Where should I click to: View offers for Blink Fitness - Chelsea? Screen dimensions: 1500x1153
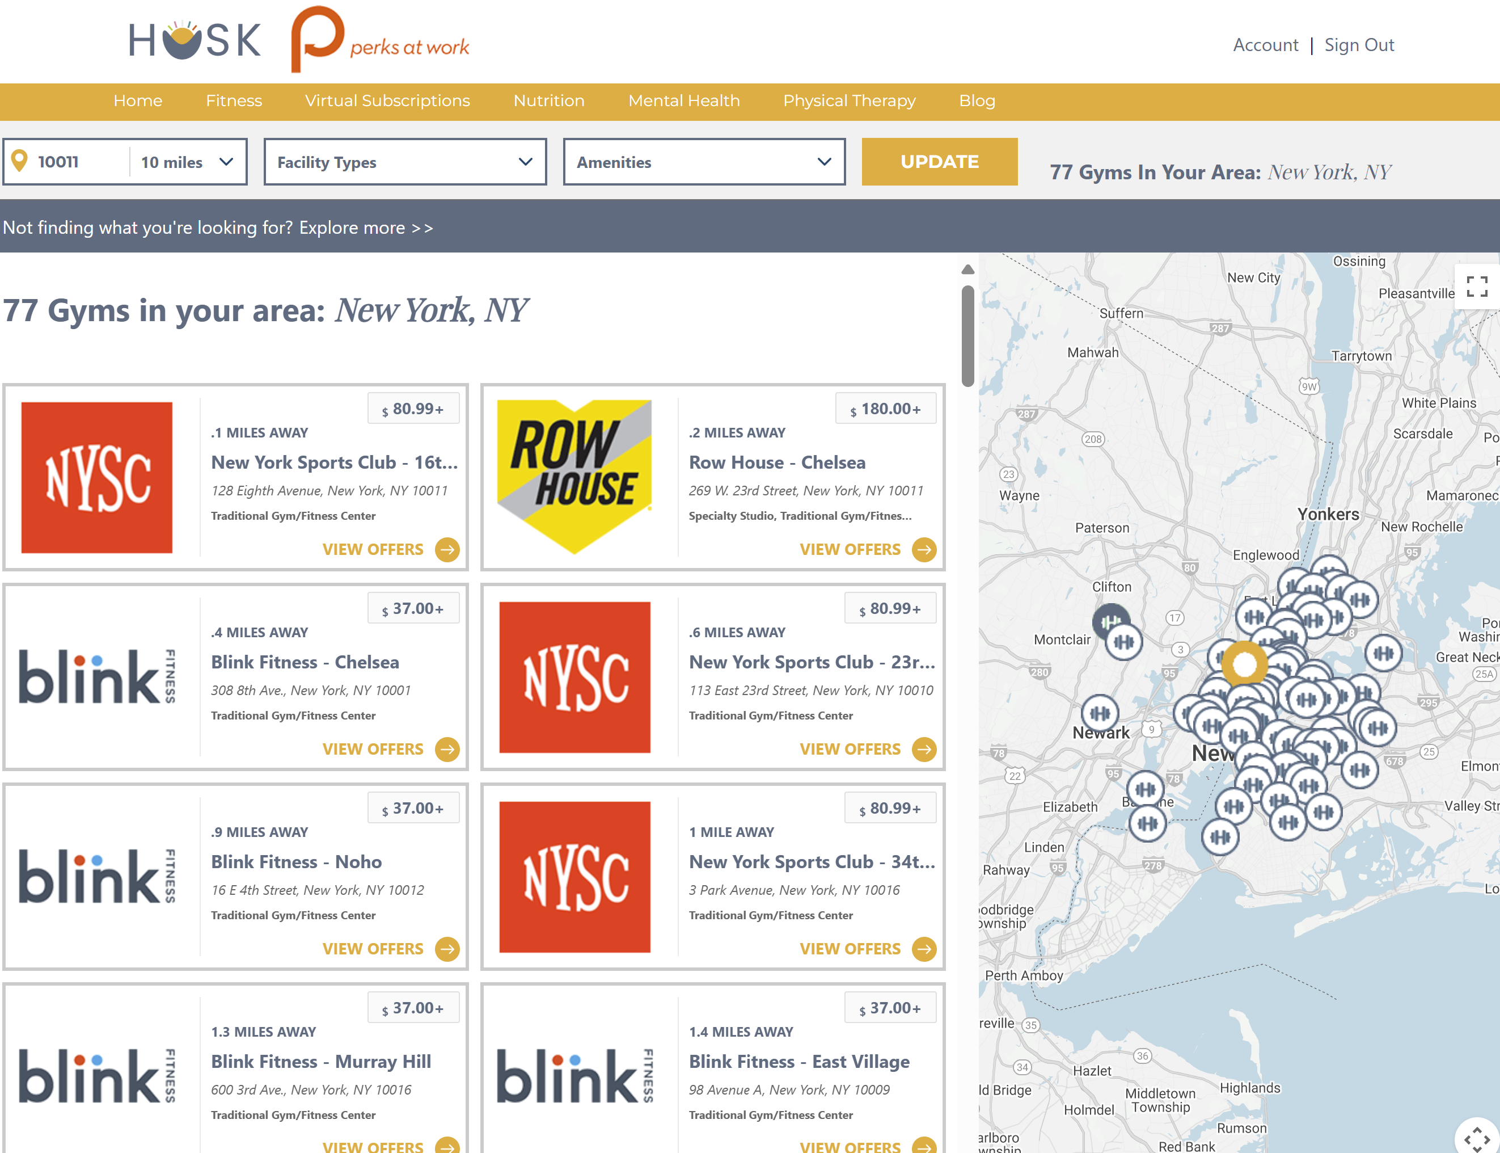(x=373, y=749)
